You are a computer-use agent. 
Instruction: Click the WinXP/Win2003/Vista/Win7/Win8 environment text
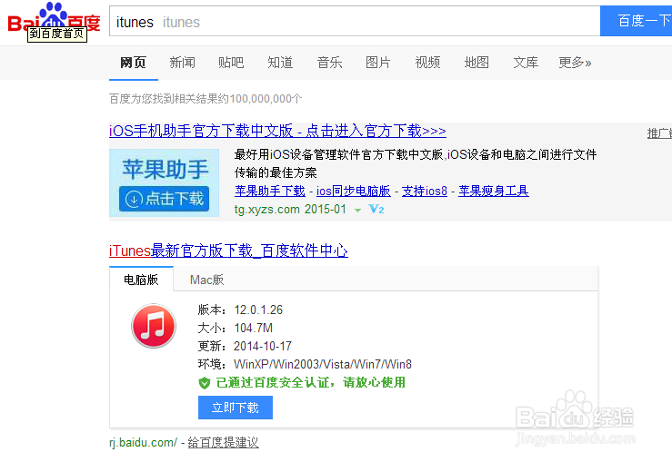(323, 365)
